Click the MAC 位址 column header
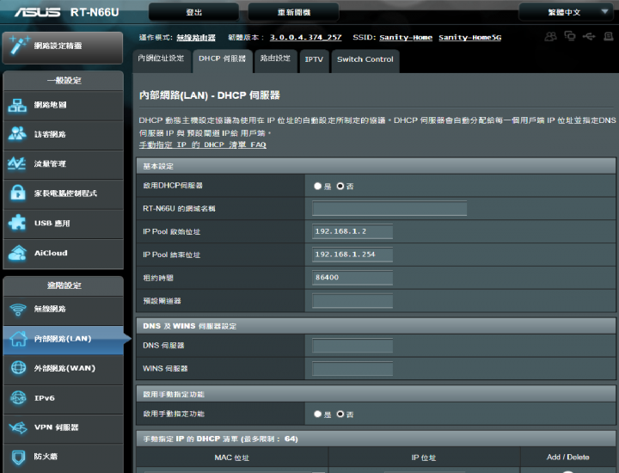Screen dimensions: 619x473 (x=232, y=458)
